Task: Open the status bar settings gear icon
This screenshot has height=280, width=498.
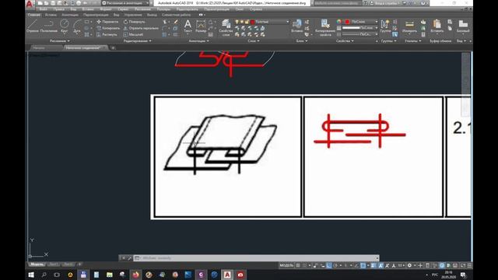Action: click(410, 265)
